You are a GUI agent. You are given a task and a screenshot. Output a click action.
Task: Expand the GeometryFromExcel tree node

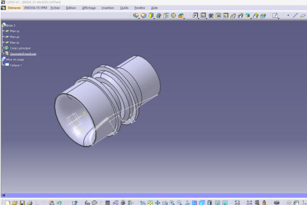[3, 54]
